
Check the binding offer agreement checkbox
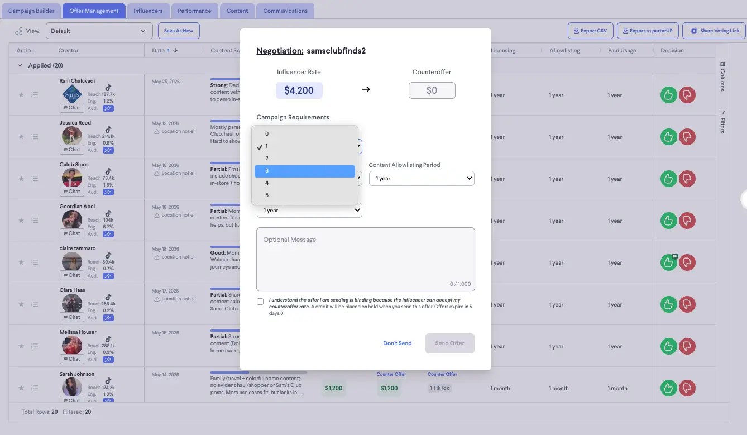tap(260, 302)
